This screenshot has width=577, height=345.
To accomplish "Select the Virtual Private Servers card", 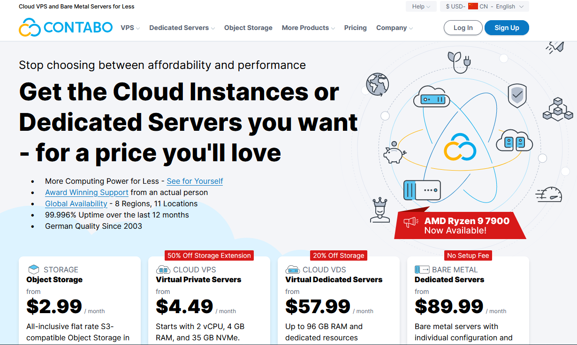I will [209, 300].
